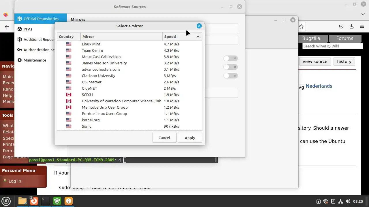Viewport: 369px width, 207px height.
Task: Open the Linux Mint start menu
Action: (x=6, y=201)
